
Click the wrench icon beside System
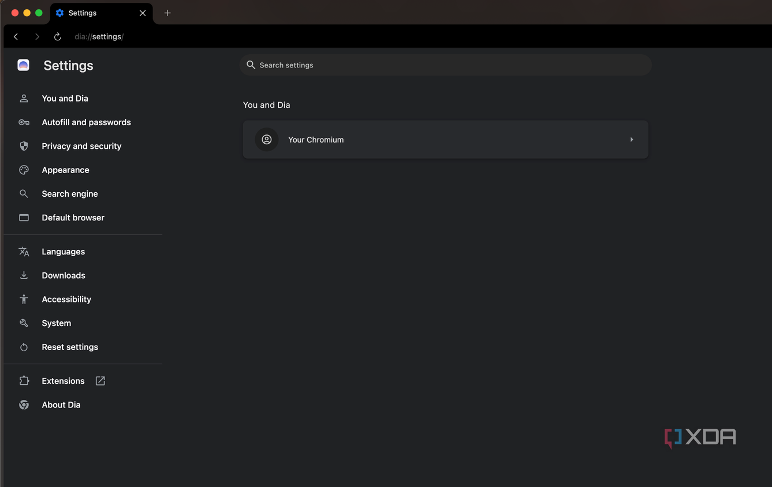24,323
